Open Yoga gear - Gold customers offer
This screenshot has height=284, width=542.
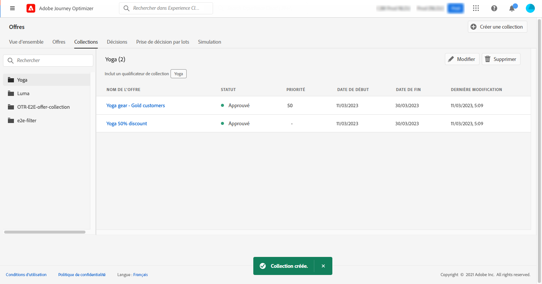[x=135, y=105]
